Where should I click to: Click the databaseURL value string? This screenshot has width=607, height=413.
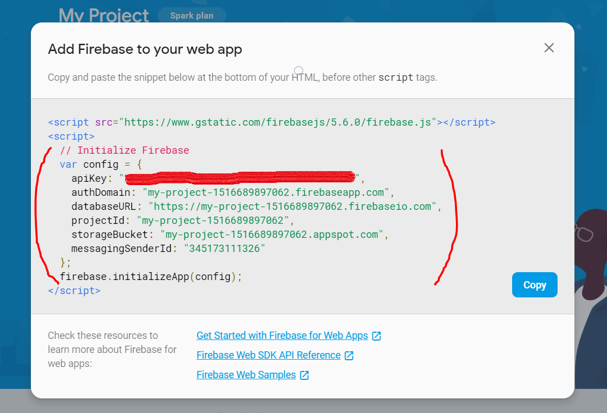point(293,206)
